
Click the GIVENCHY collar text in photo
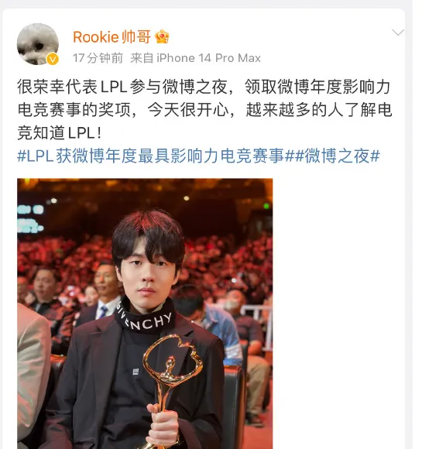[x=145, y=318]
